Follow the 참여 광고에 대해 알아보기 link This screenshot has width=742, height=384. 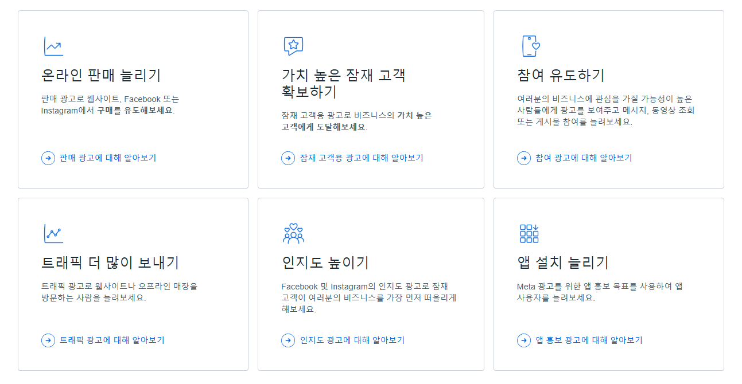point(584,158)
